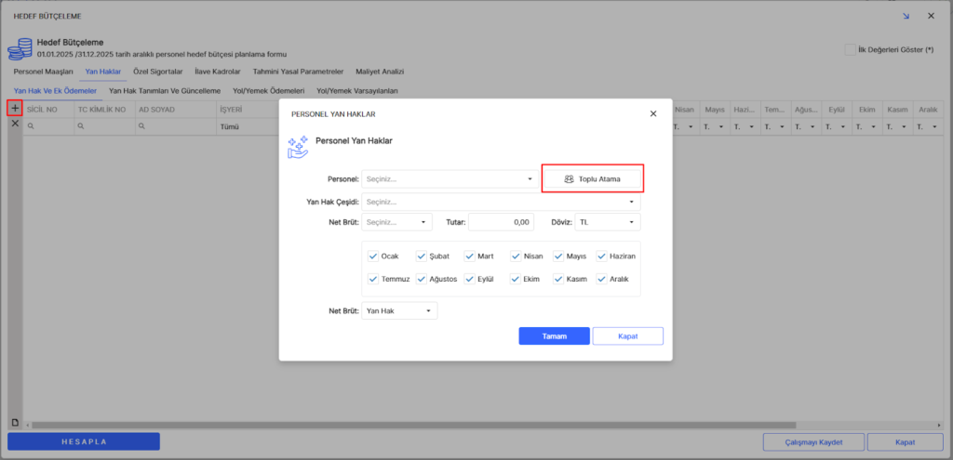Click search icon in AD SOYAD filter
The height and width of the screenshot is (460, 953).
coord(142,127)
